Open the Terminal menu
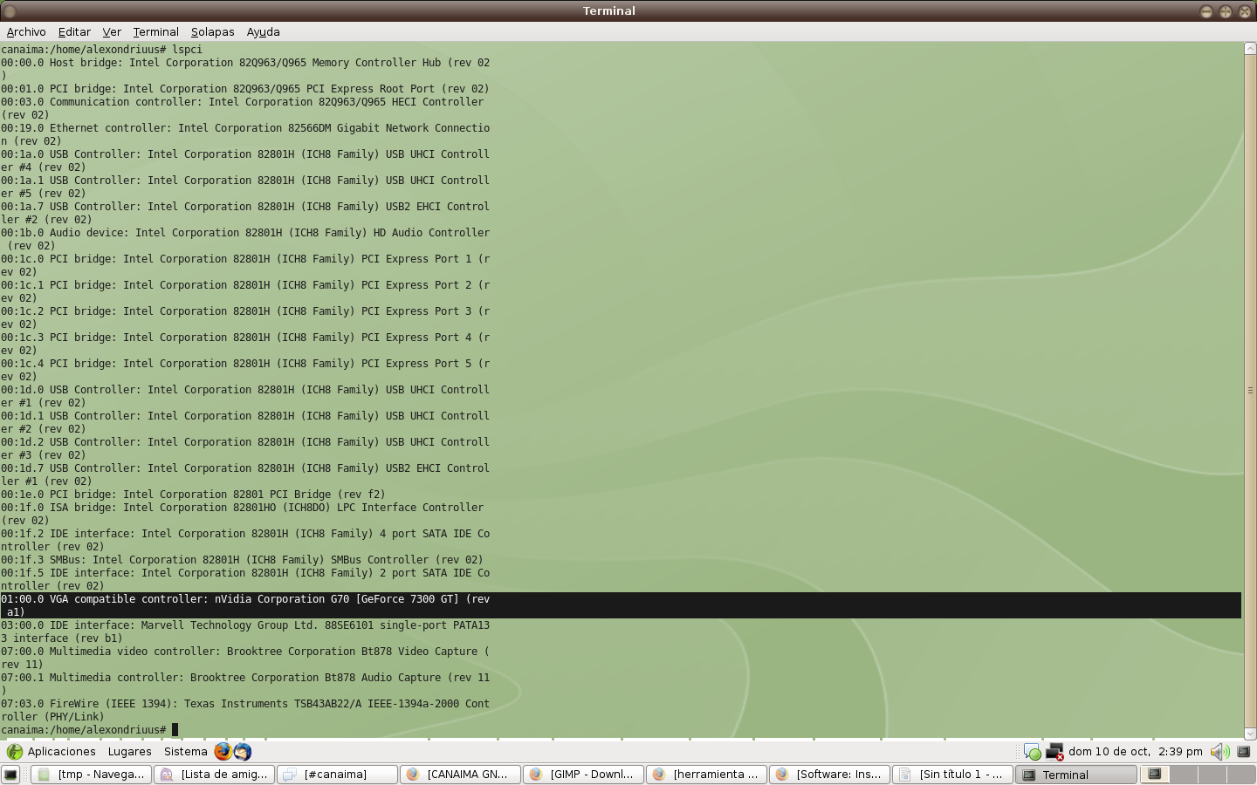1257x785 pixels. (x=155, y=31)
